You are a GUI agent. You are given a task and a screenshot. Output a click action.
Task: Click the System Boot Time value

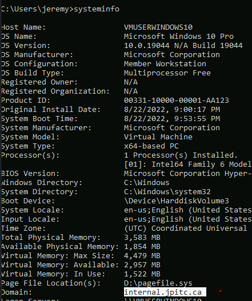(172, 119)
